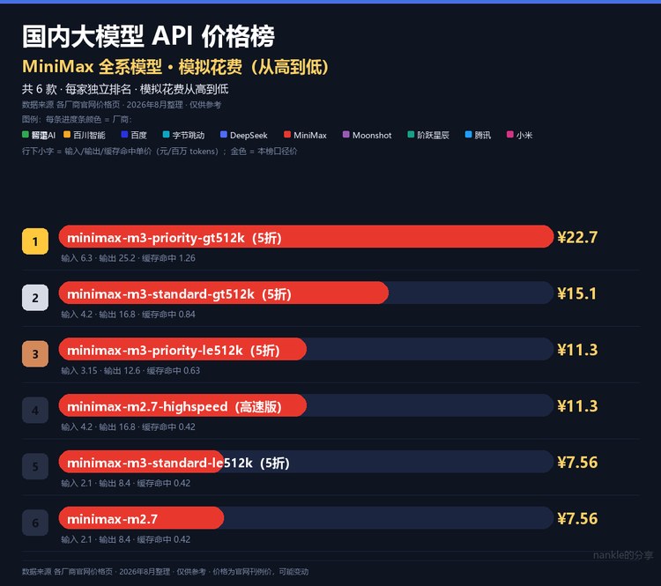The width and height of the screenshot is (661, 586).
Task: Click the rank 2 silver badge
Action: [x=35, y=298]
